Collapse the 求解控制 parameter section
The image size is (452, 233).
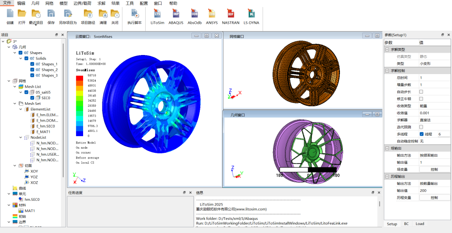(x=387, y=71)
